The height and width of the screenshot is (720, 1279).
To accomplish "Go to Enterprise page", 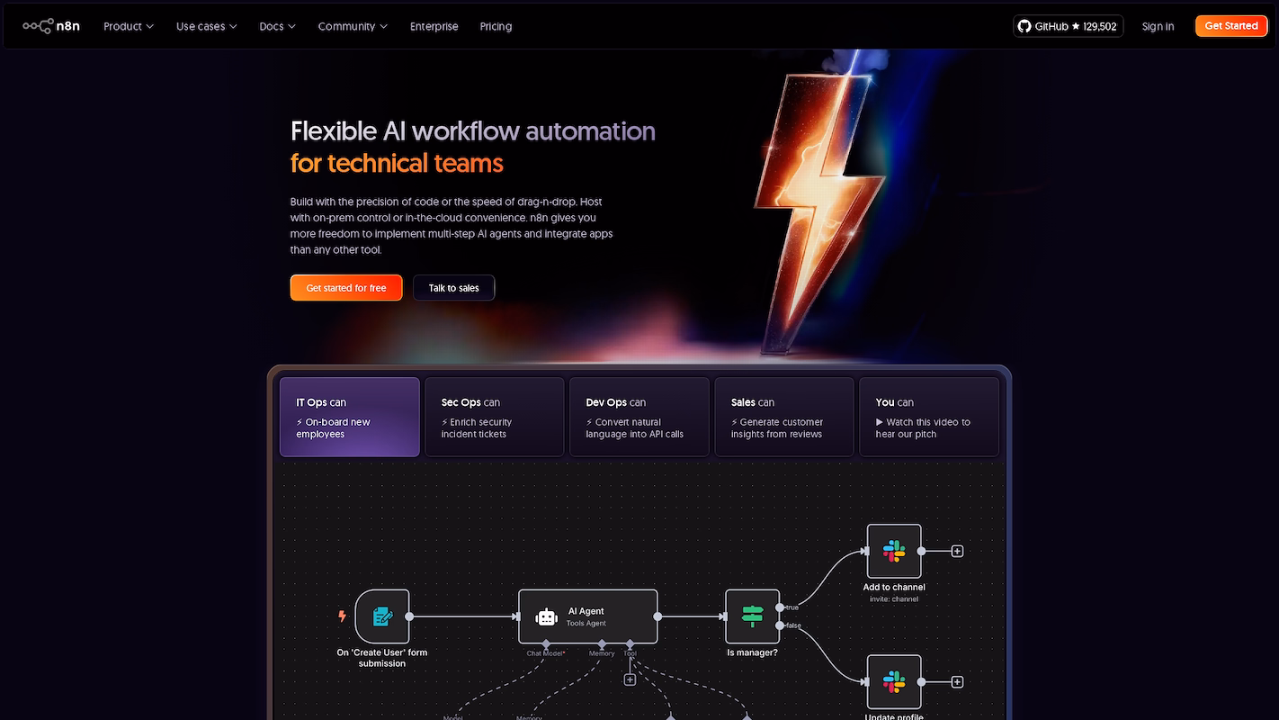I will click(x=434, y=26).
